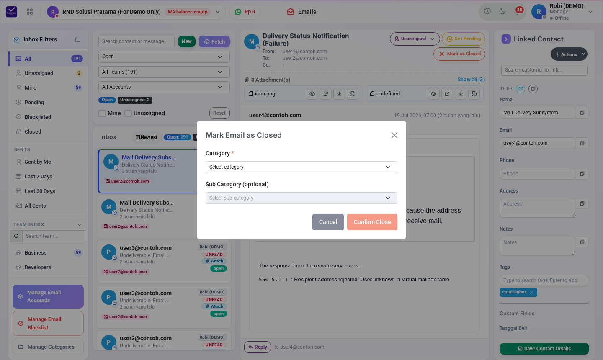Focus the Search customer to link field
603x360 pixels.
pos(544,70)
